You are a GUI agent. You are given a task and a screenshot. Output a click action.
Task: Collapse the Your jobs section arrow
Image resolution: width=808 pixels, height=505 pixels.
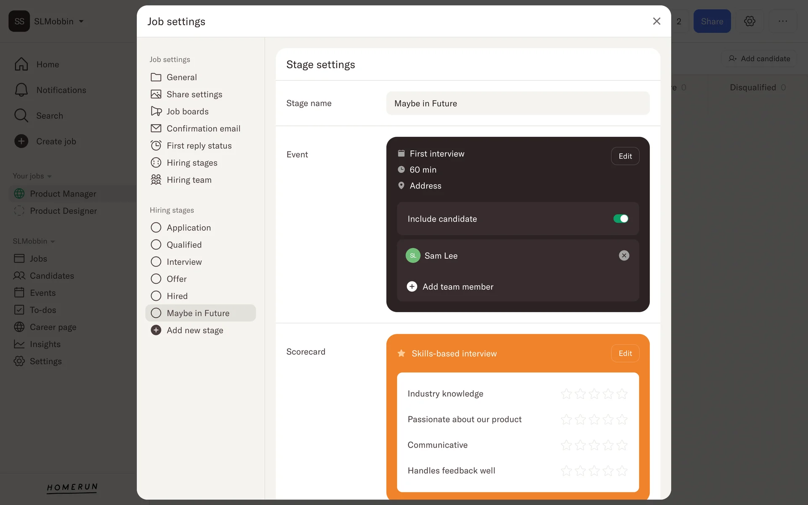click(x=49, y=176)
